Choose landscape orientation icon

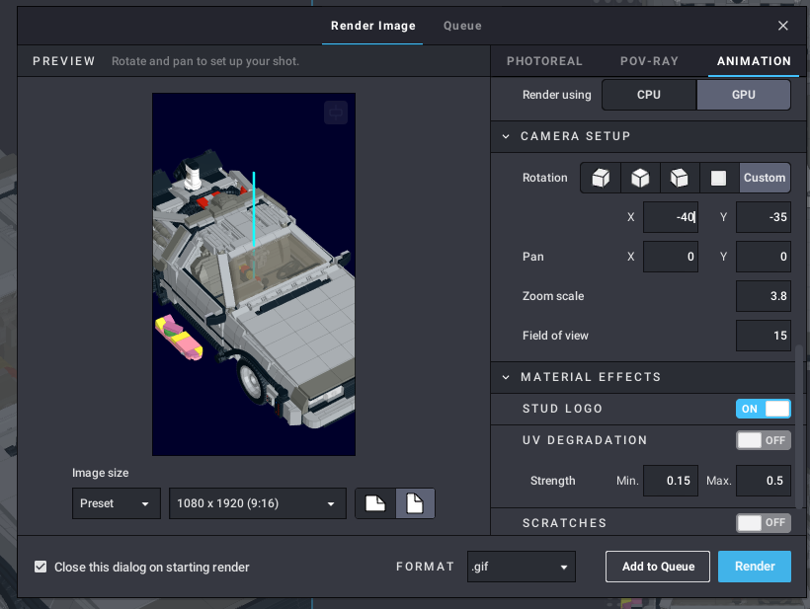click(x=375, y=503)
